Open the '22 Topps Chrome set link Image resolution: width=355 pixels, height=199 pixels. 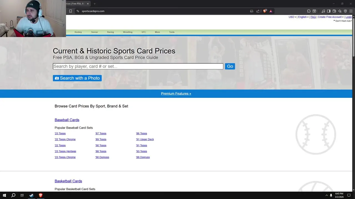tap(65, 139)
